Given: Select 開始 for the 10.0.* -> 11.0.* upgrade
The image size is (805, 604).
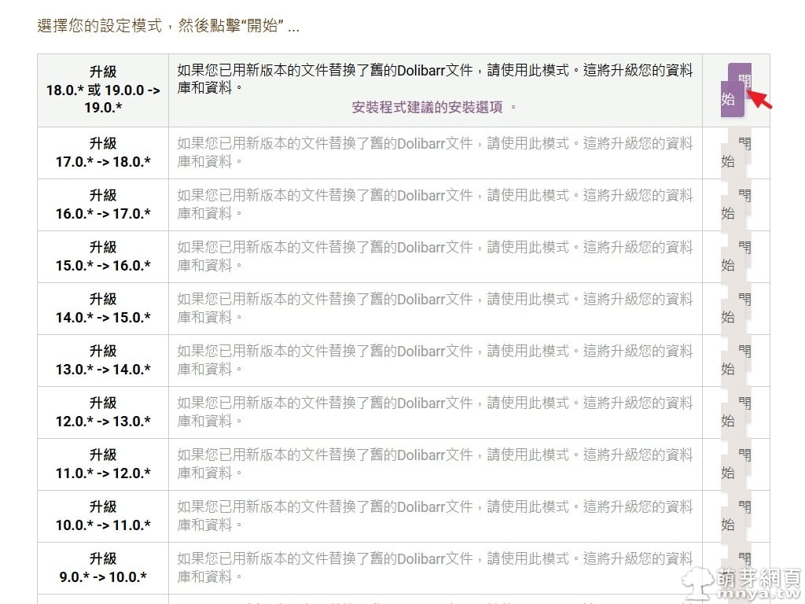Looking at the screenshot, I should (x=736, y=516).
